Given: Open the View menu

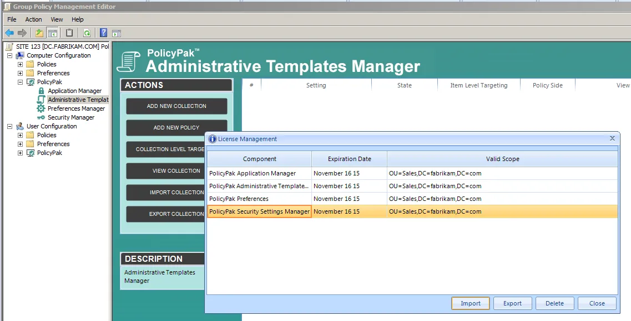Looking at the screenshot, I should (57, 19).
